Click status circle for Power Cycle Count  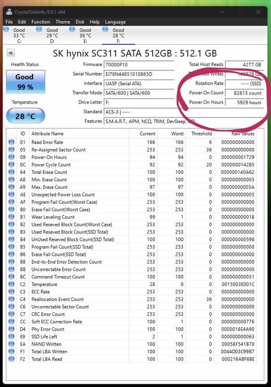coord(12,164)
